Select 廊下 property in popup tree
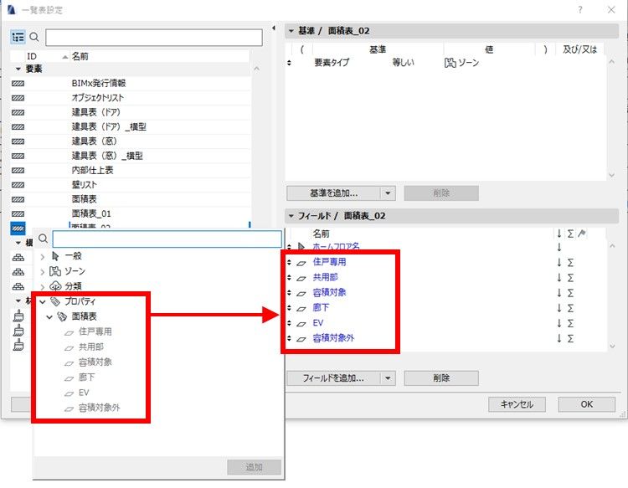 coord(86,378)
